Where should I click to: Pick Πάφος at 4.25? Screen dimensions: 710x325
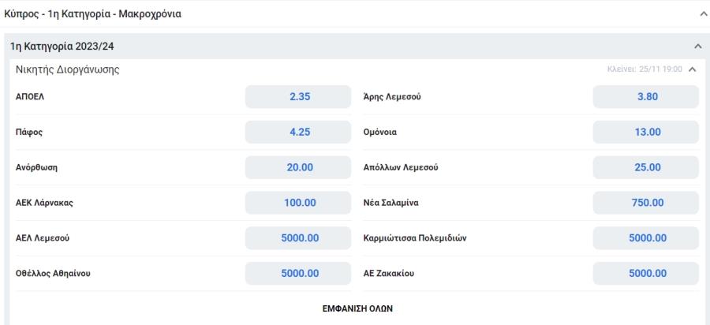298,133
